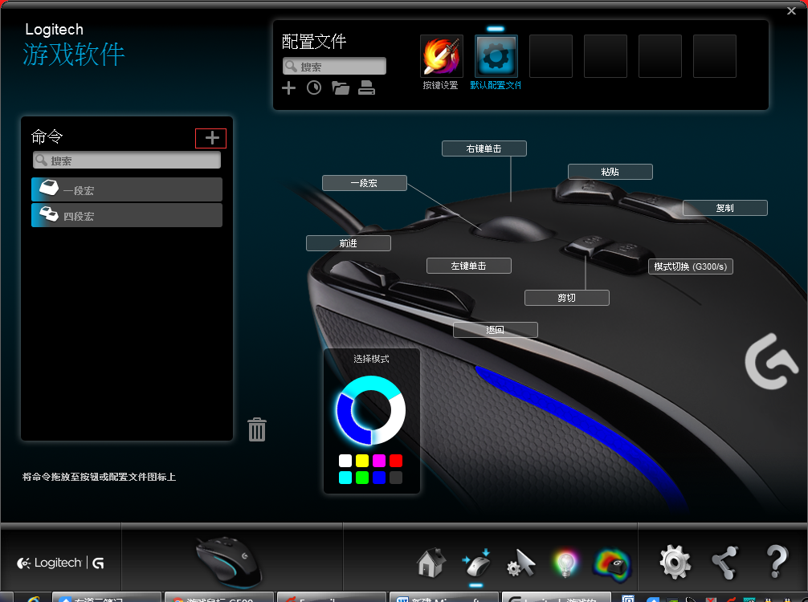Viewport: 808px width, 602px height.
Task: Choose the red color swatch
Action: pos(396,461)
